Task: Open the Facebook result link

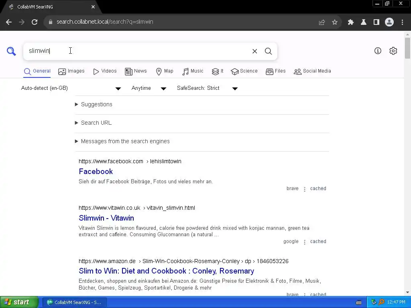Action: [96, 172]
